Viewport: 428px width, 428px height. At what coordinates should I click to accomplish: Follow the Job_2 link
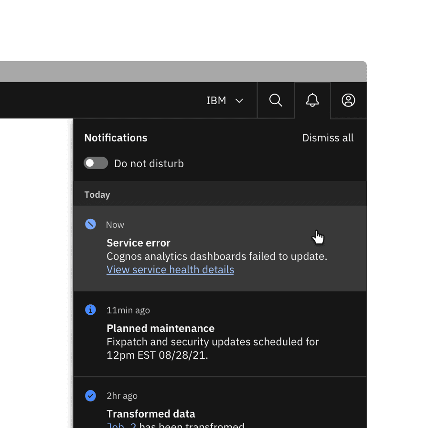pyautogui.click(x=122, y=425)
